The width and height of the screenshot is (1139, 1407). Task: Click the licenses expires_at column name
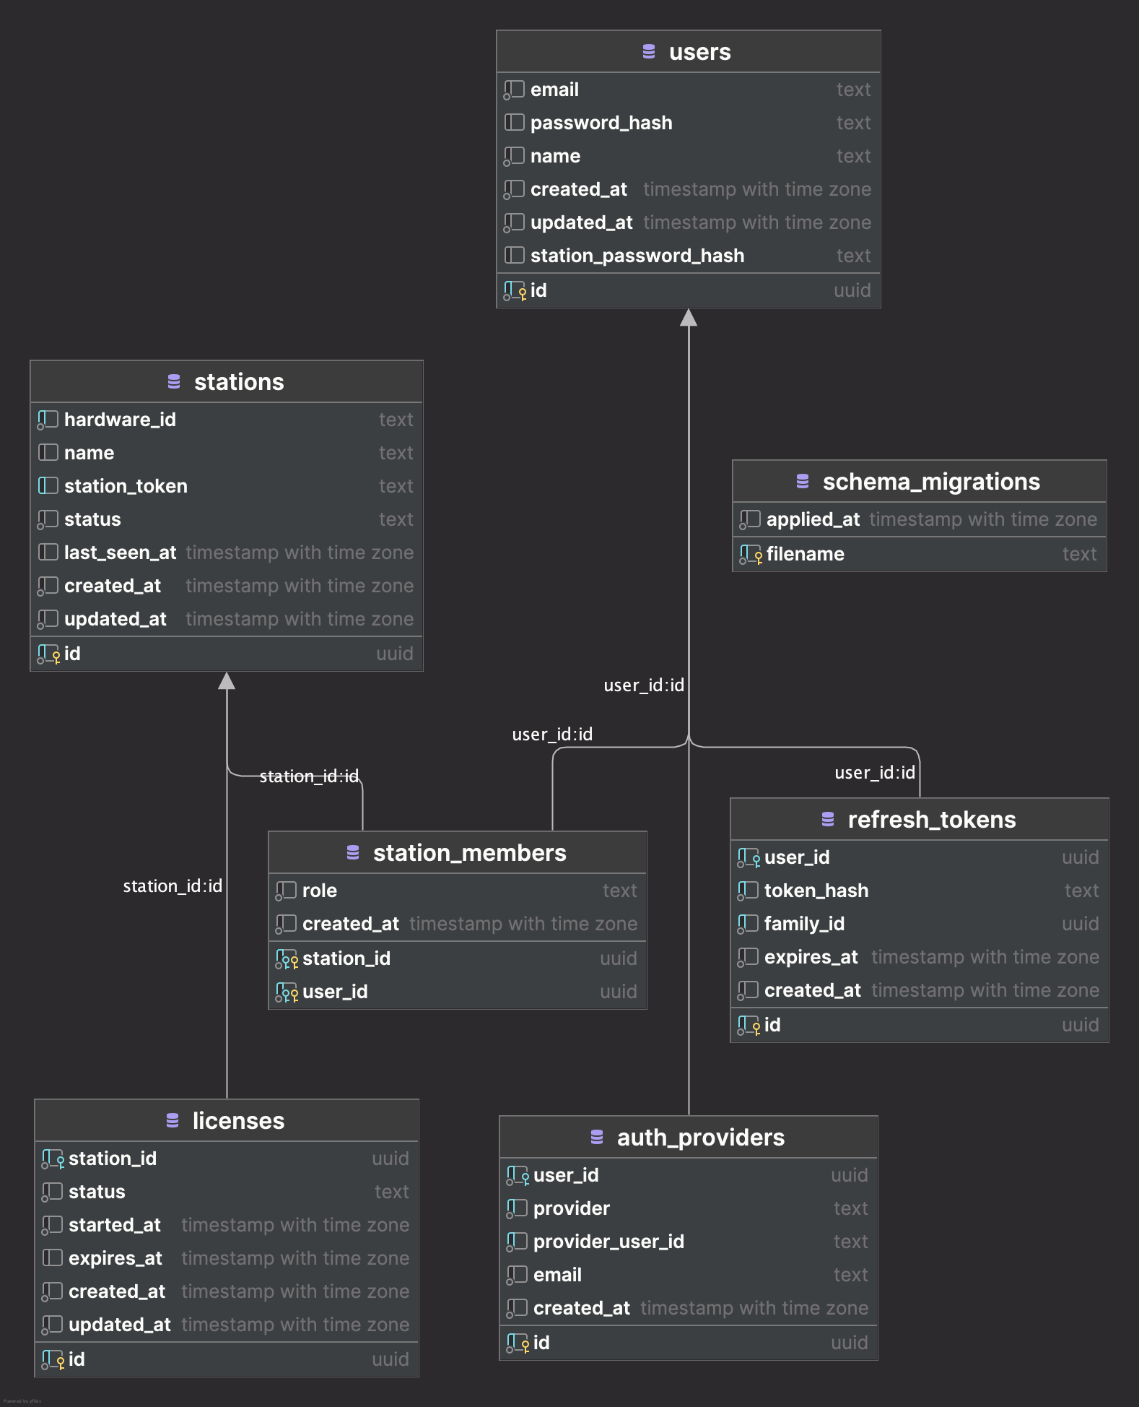coord(115,1258)
